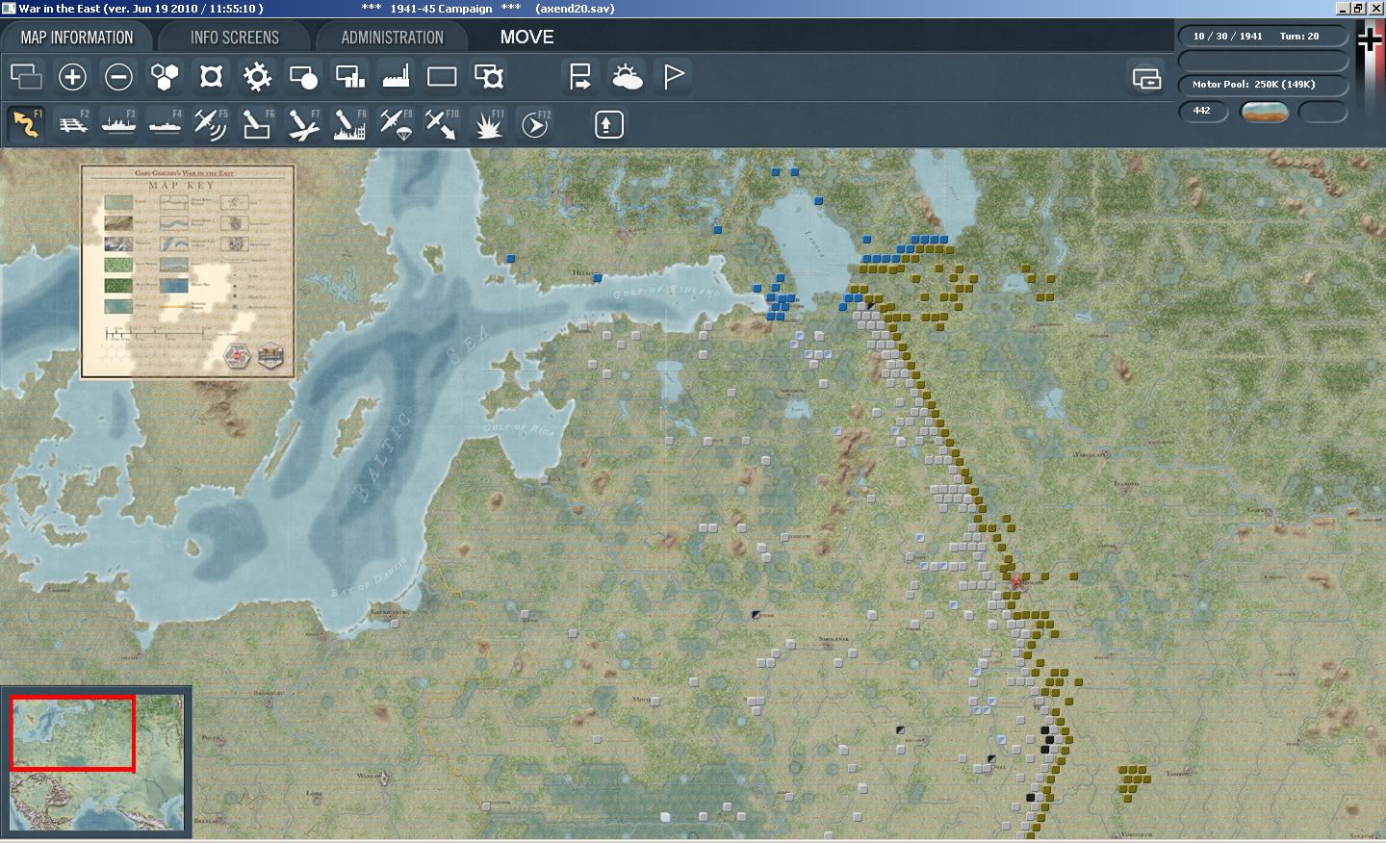Click the red star Moscow marker

click(1017, 581)
